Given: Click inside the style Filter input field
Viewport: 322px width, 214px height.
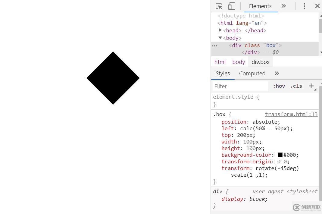Looking at the screenshot, I should tap(238, 86).
